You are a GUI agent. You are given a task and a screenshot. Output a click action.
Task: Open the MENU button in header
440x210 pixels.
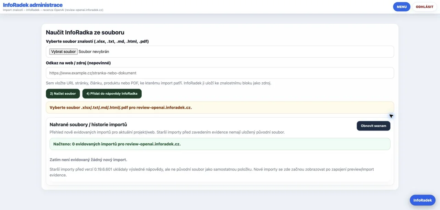tap(401, 7)
